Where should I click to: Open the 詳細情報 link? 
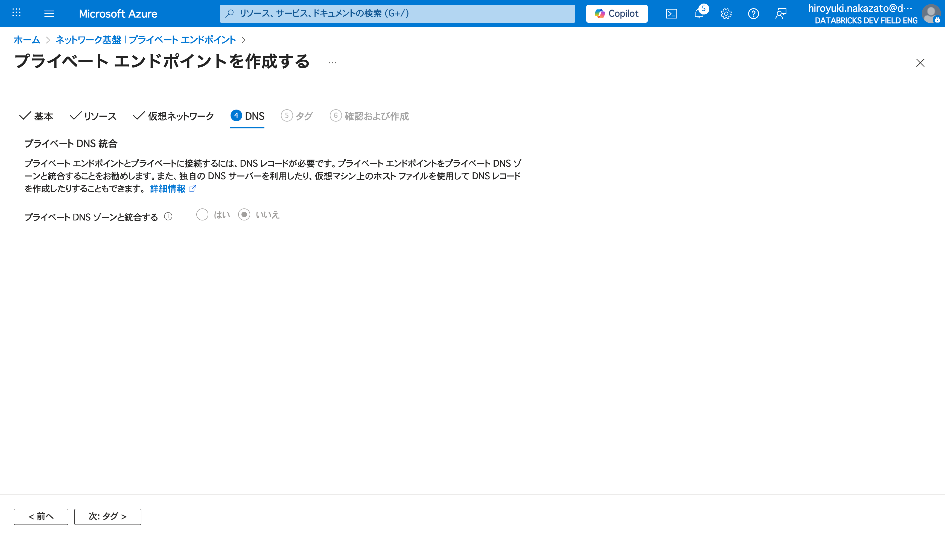(168, 189)
